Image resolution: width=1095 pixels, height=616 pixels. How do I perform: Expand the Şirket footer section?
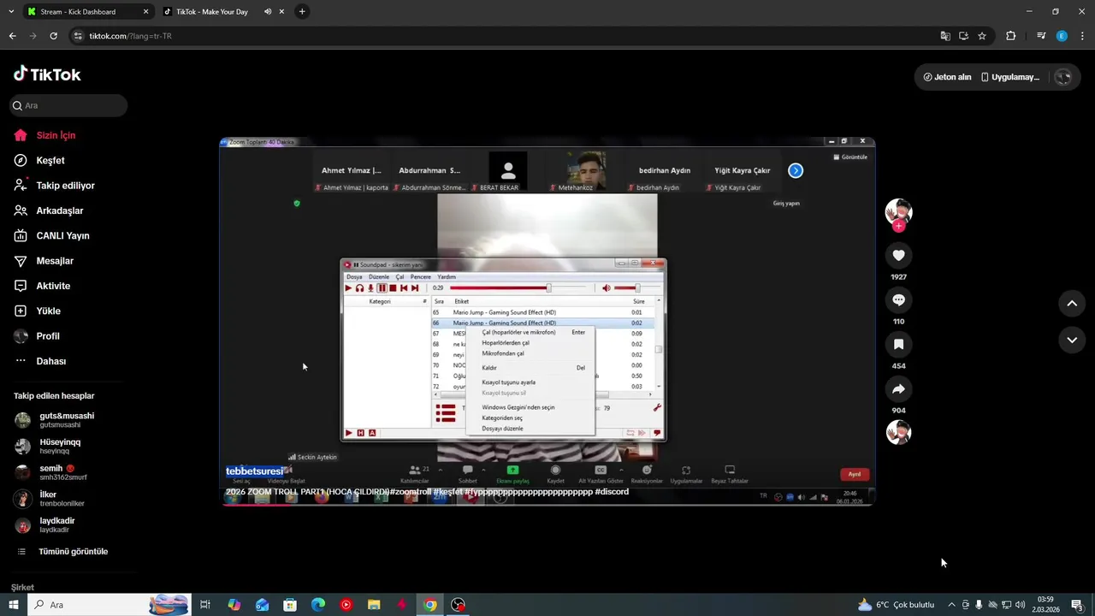coord(22,588)
